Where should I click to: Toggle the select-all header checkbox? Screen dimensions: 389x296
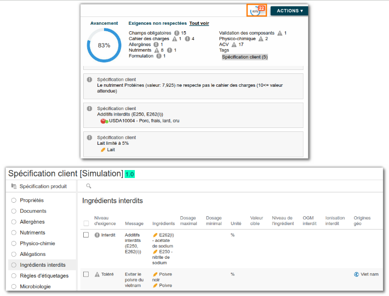[x=86, y=223]
